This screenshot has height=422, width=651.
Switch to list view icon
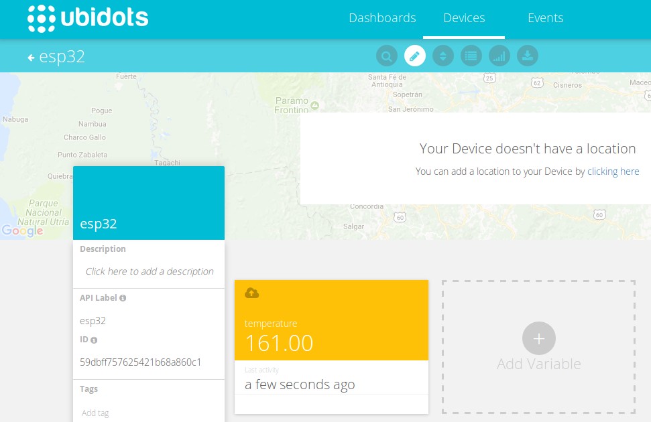tap(471, 56)
